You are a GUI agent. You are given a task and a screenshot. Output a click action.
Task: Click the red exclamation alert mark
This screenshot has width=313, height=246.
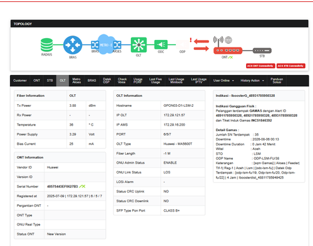pyautogui.click(x=191, y=40)
